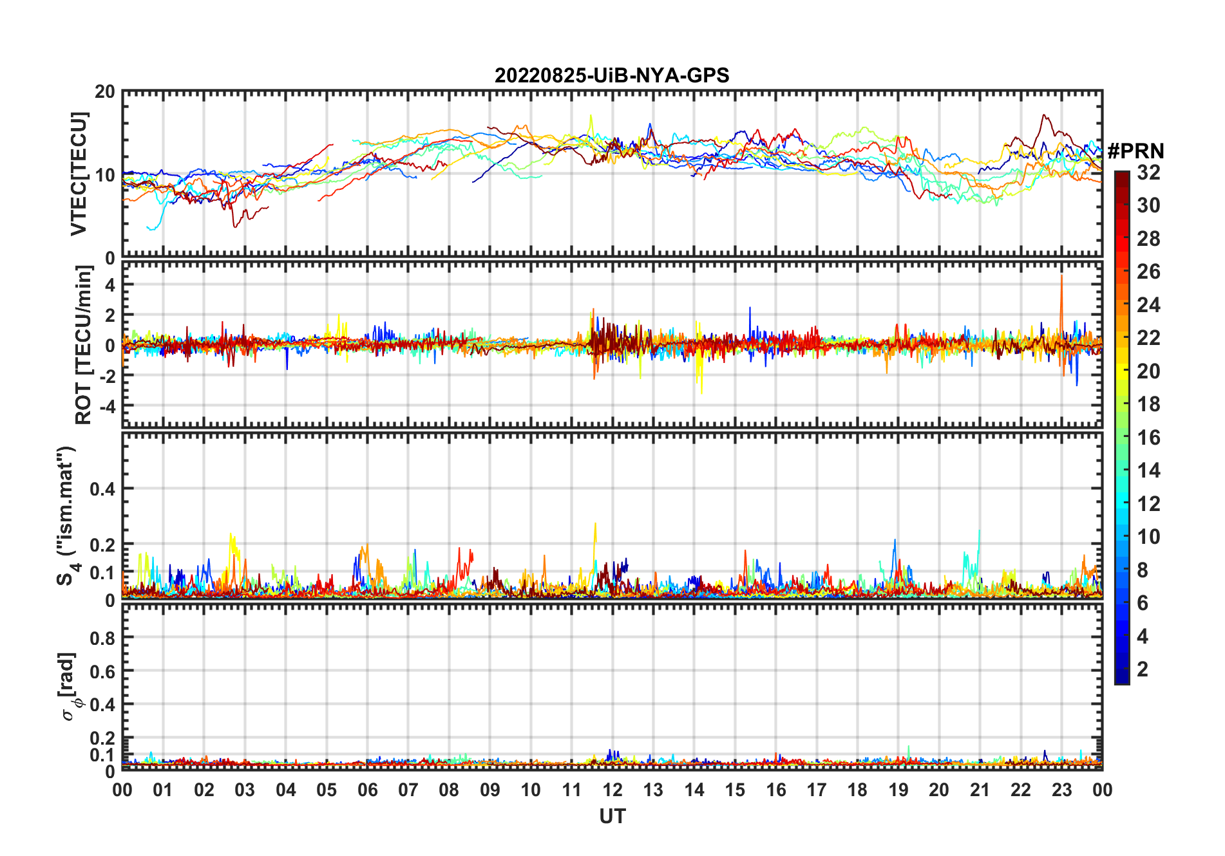Click the #PRN colorbar title
The height and width of the screenshot is (856, 1225).
[x=1136, y=151]
